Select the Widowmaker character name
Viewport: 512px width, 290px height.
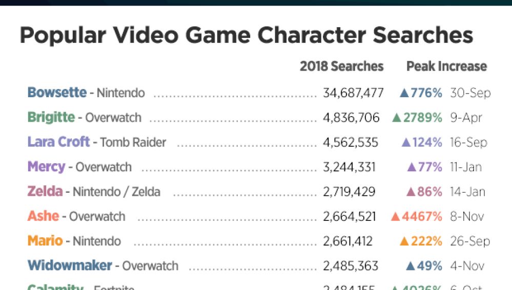(x=70, y=265)
